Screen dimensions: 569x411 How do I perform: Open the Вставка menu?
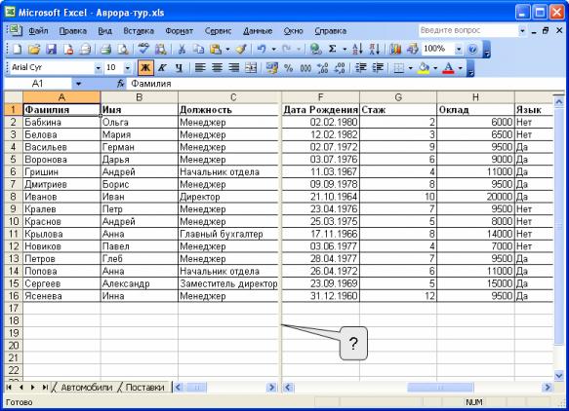point(139,31)
